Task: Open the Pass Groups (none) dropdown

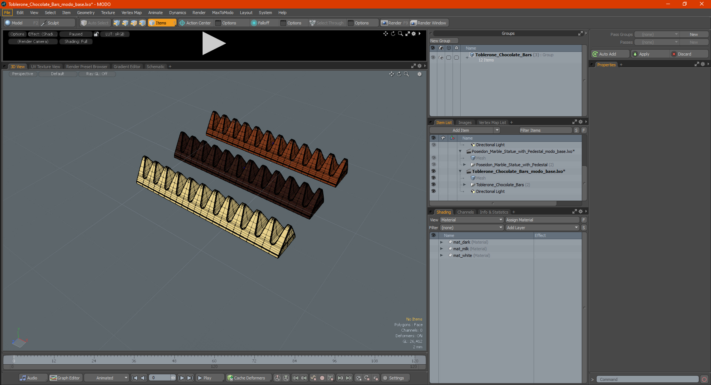Action: coord(657,34)
